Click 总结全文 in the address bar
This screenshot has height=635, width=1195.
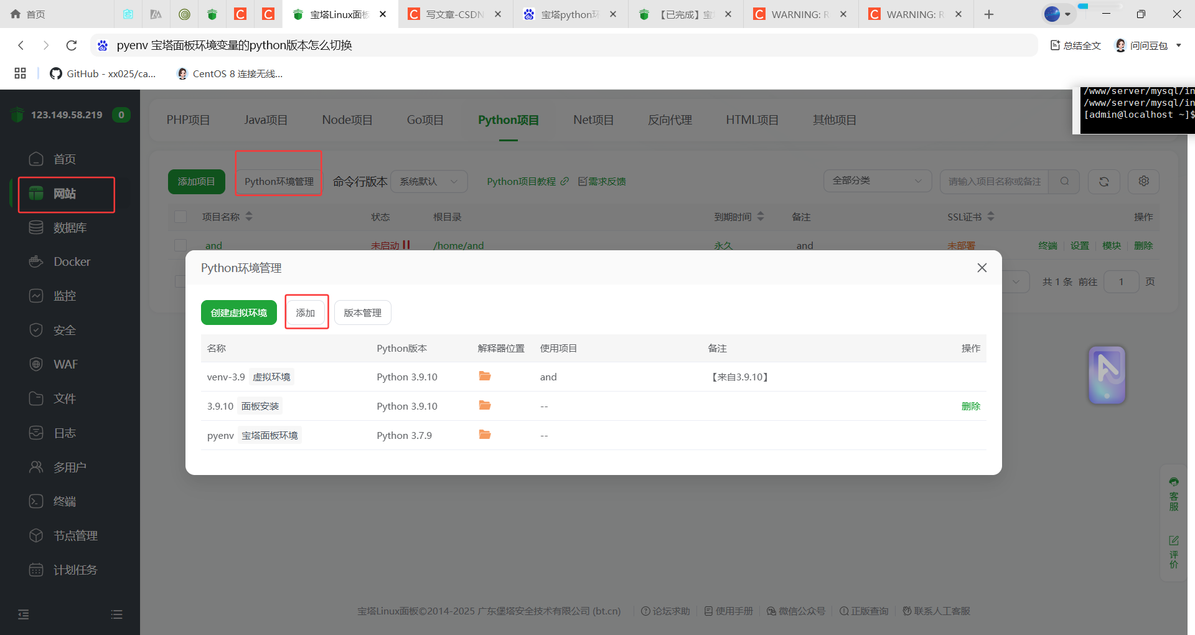pyautogui.click(x=1076, y=45)
